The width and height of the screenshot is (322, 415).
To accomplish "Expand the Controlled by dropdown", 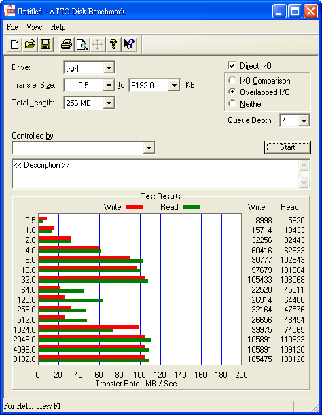I will click(x=149, y=147).
